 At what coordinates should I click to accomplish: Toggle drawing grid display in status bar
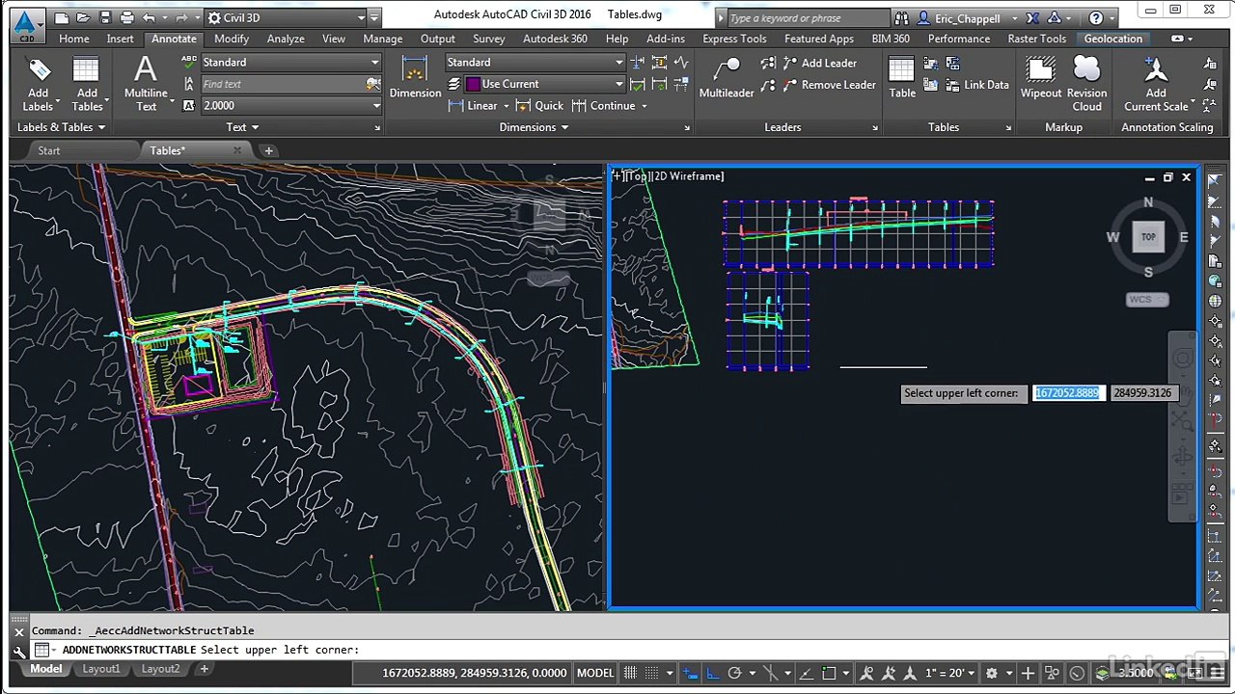point(631,673)
